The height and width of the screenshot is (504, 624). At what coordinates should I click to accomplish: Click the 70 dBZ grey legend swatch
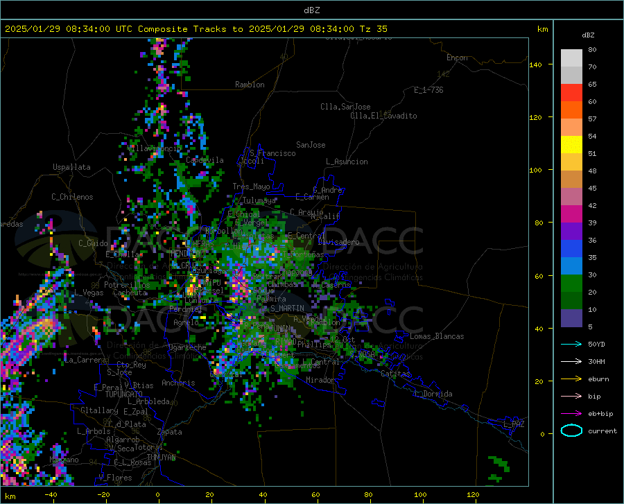[x=571, y=75]
